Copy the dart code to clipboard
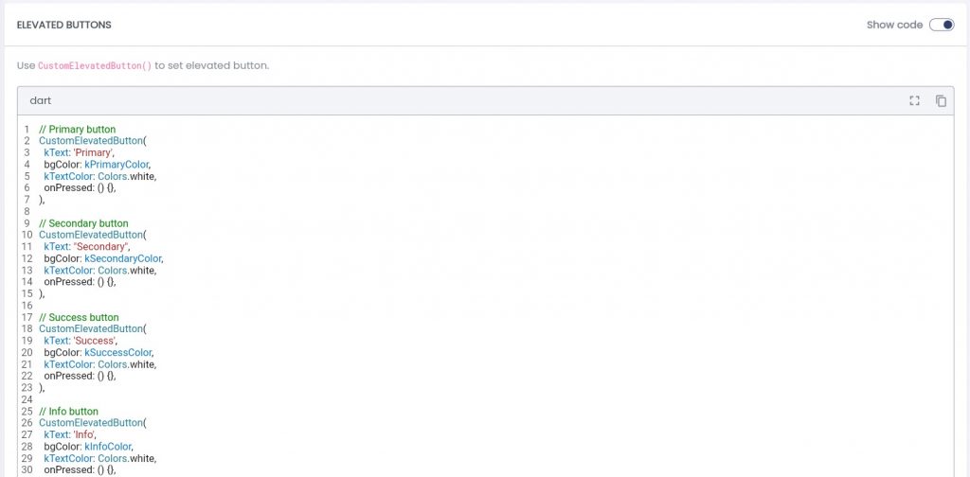The width and height of the screenshot is (970, 477). (x=941, y=101)
